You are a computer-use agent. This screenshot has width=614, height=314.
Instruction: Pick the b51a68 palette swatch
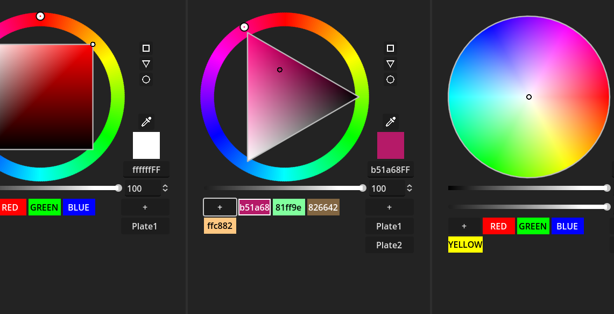coord(255,207)
